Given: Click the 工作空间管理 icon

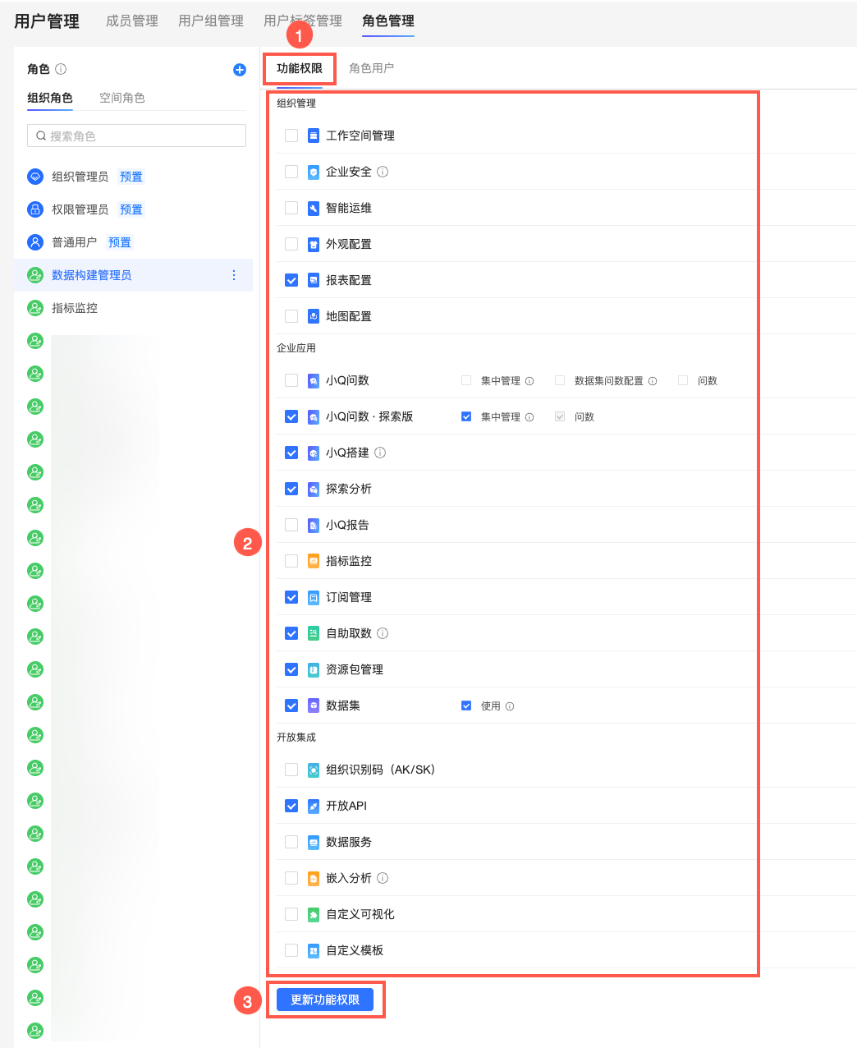Looking at the screenshot, I should [314, 136].
